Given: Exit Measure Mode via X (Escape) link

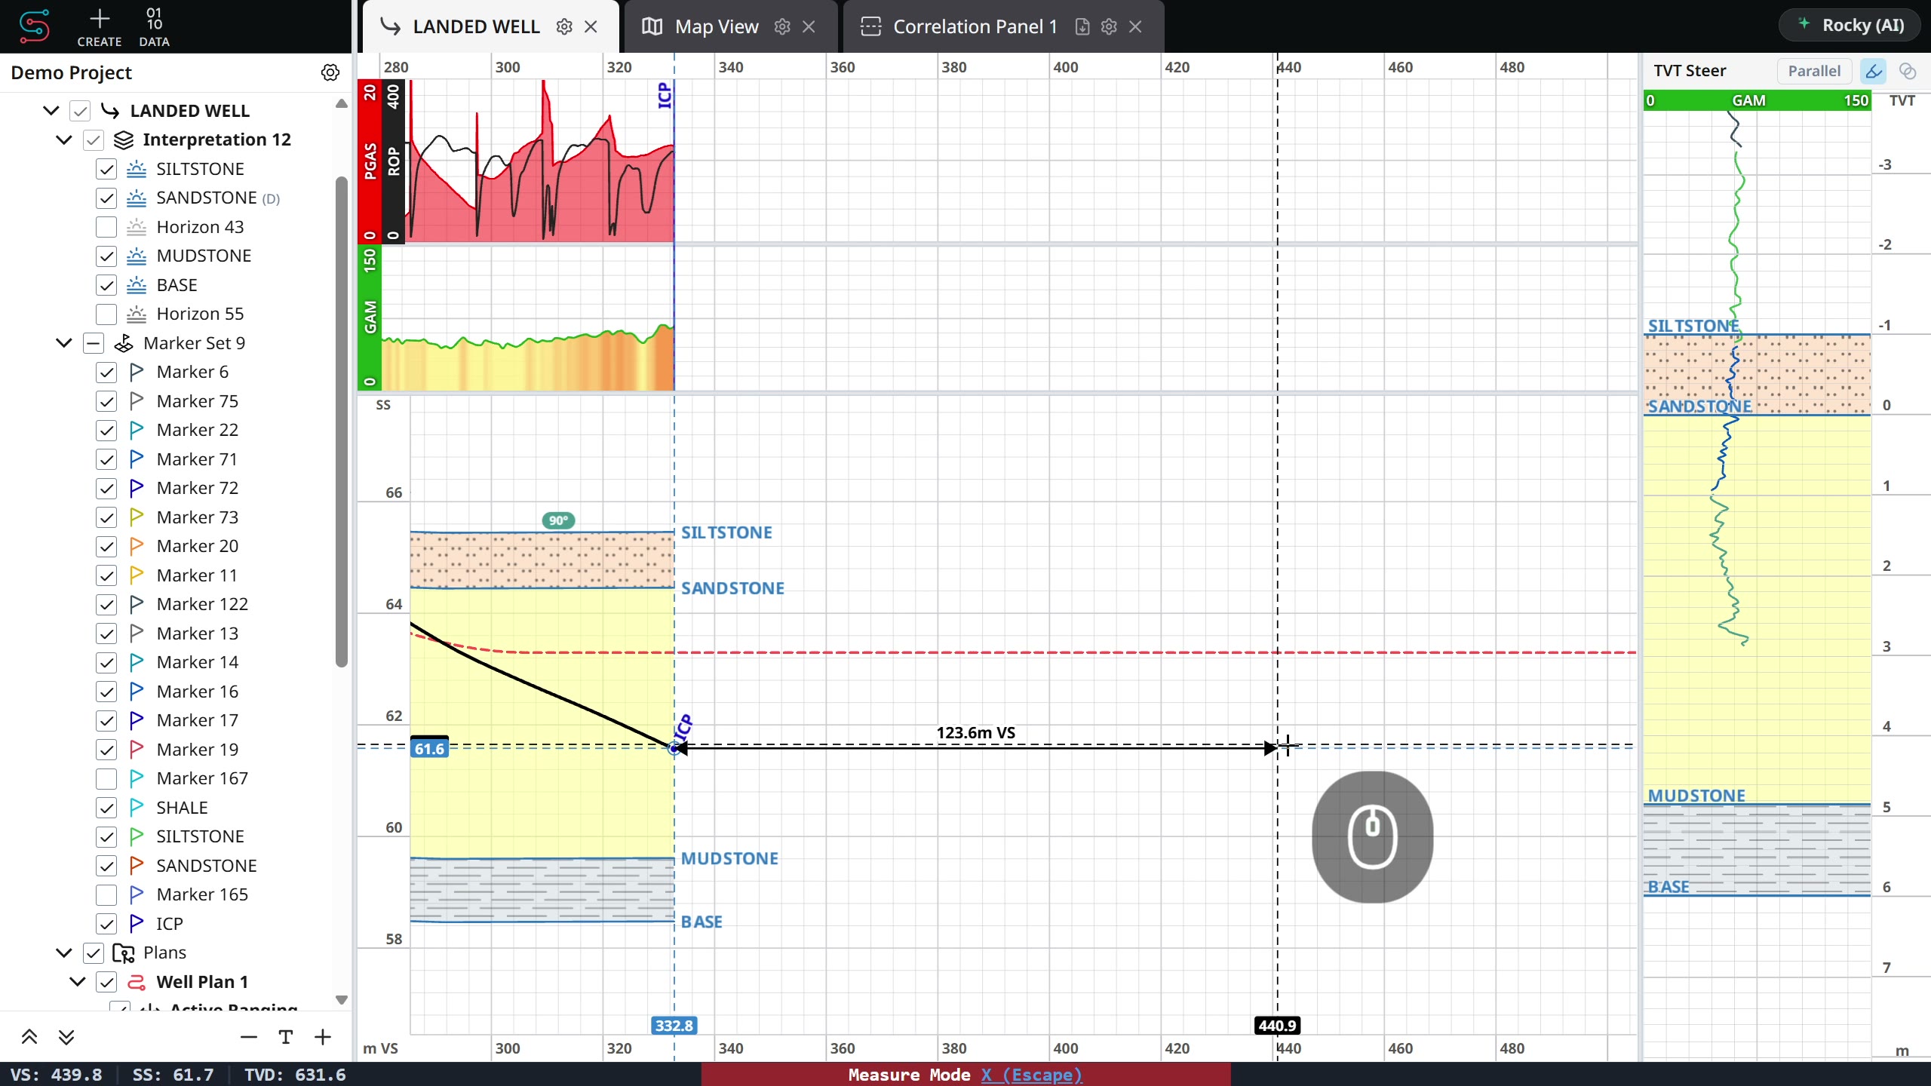Looking at the screenshot, I should pos(1031,1075).
